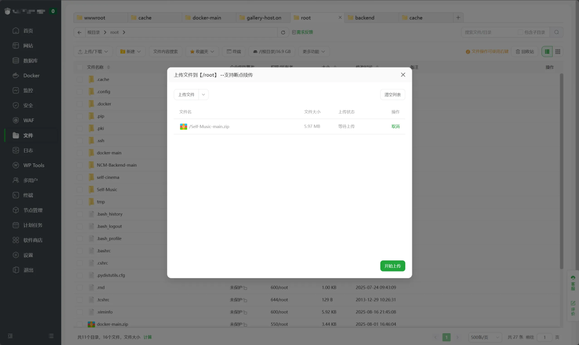Open the 节点管理 node management item
The width and height of the screenshot is (579, 345).
pyautogui.click(x=33, y=211)
